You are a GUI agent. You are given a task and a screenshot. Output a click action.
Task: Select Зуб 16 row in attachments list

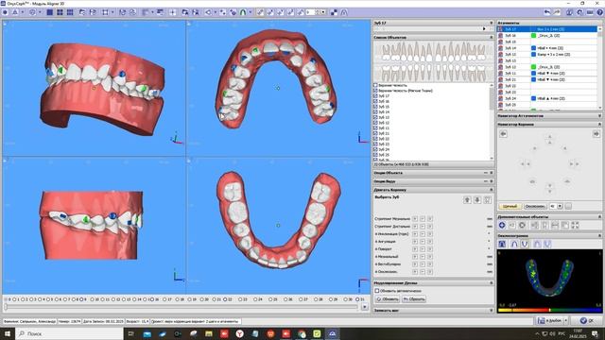[547, 36]
